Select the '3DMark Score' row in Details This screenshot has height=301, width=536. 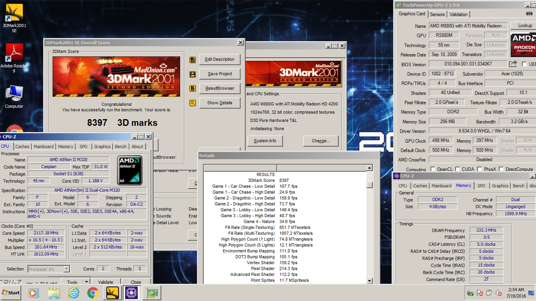point(285,180)
